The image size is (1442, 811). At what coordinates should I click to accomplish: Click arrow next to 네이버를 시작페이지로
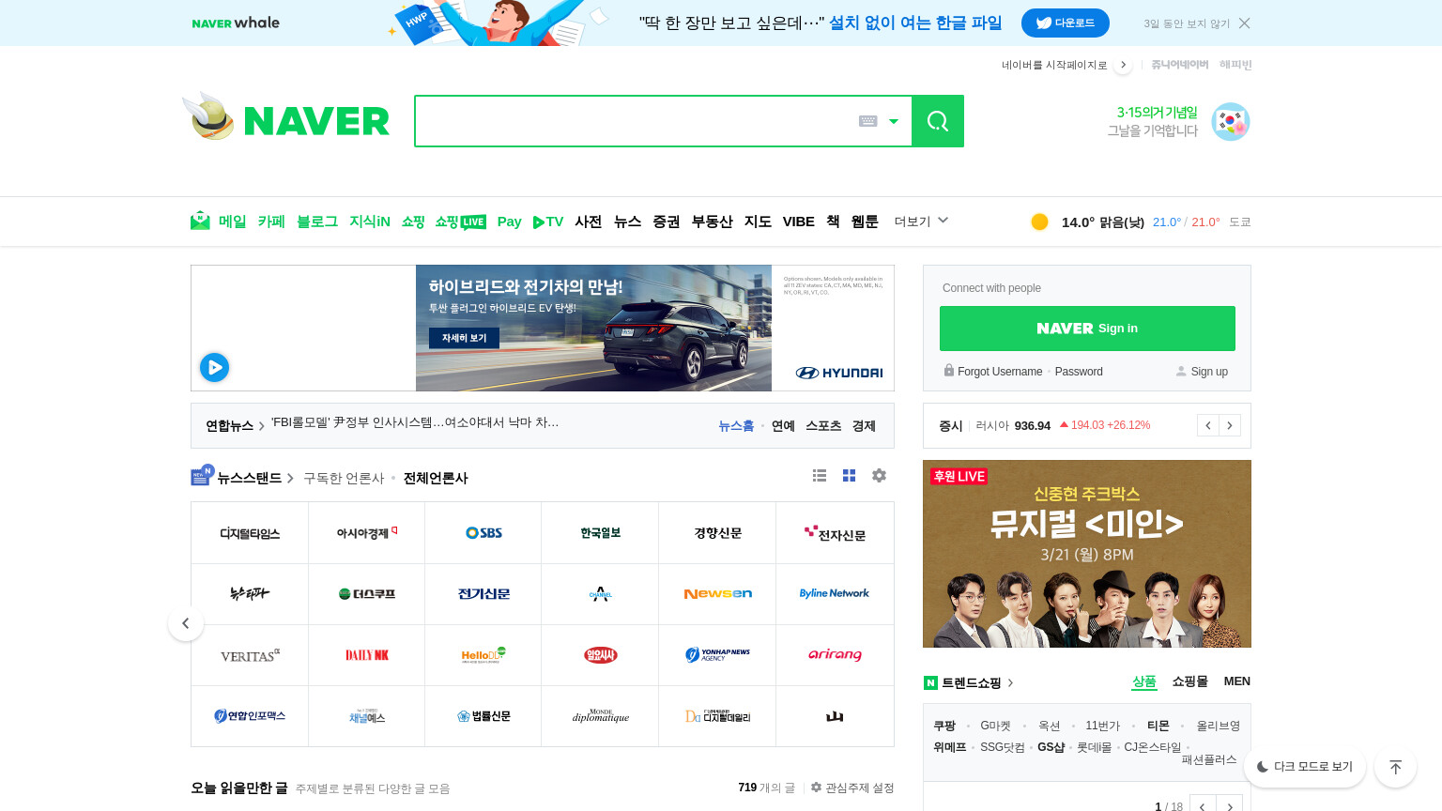click(x=1123, y=65)
